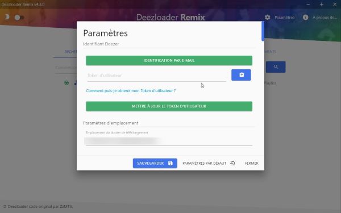Open link on obtaining the user token
The height and width of the screenshot is (213, 341).
pyautogui.click(x=131, y=91)
